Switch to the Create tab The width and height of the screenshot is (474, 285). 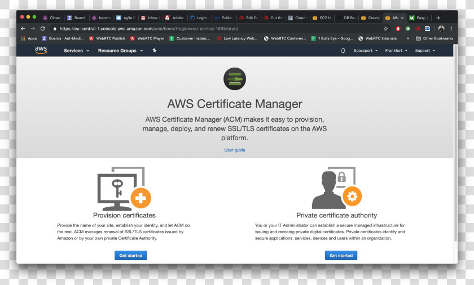(371, 18)
